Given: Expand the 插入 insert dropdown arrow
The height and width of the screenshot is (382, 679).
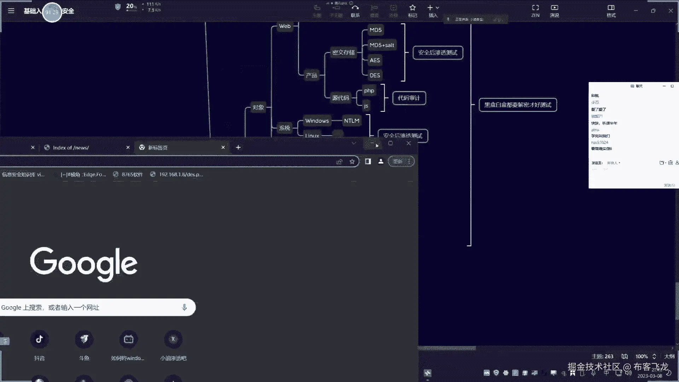Looking at the screenshot, I should (438, 7).
